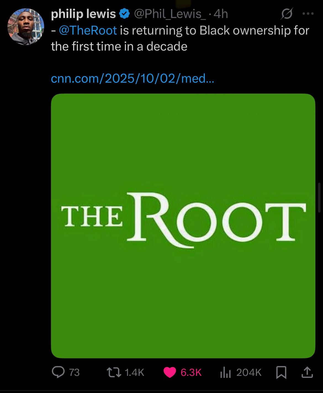Follow the cnn.com article link

132,79
